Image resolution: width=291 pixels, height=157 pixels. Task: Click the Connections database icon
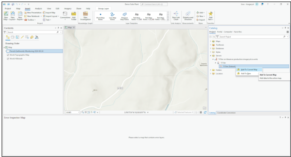pos(65,14)
